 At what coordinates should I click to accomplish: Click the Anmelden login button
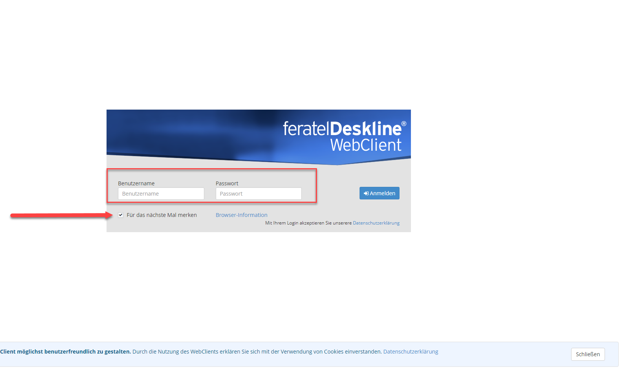[379, 193]
